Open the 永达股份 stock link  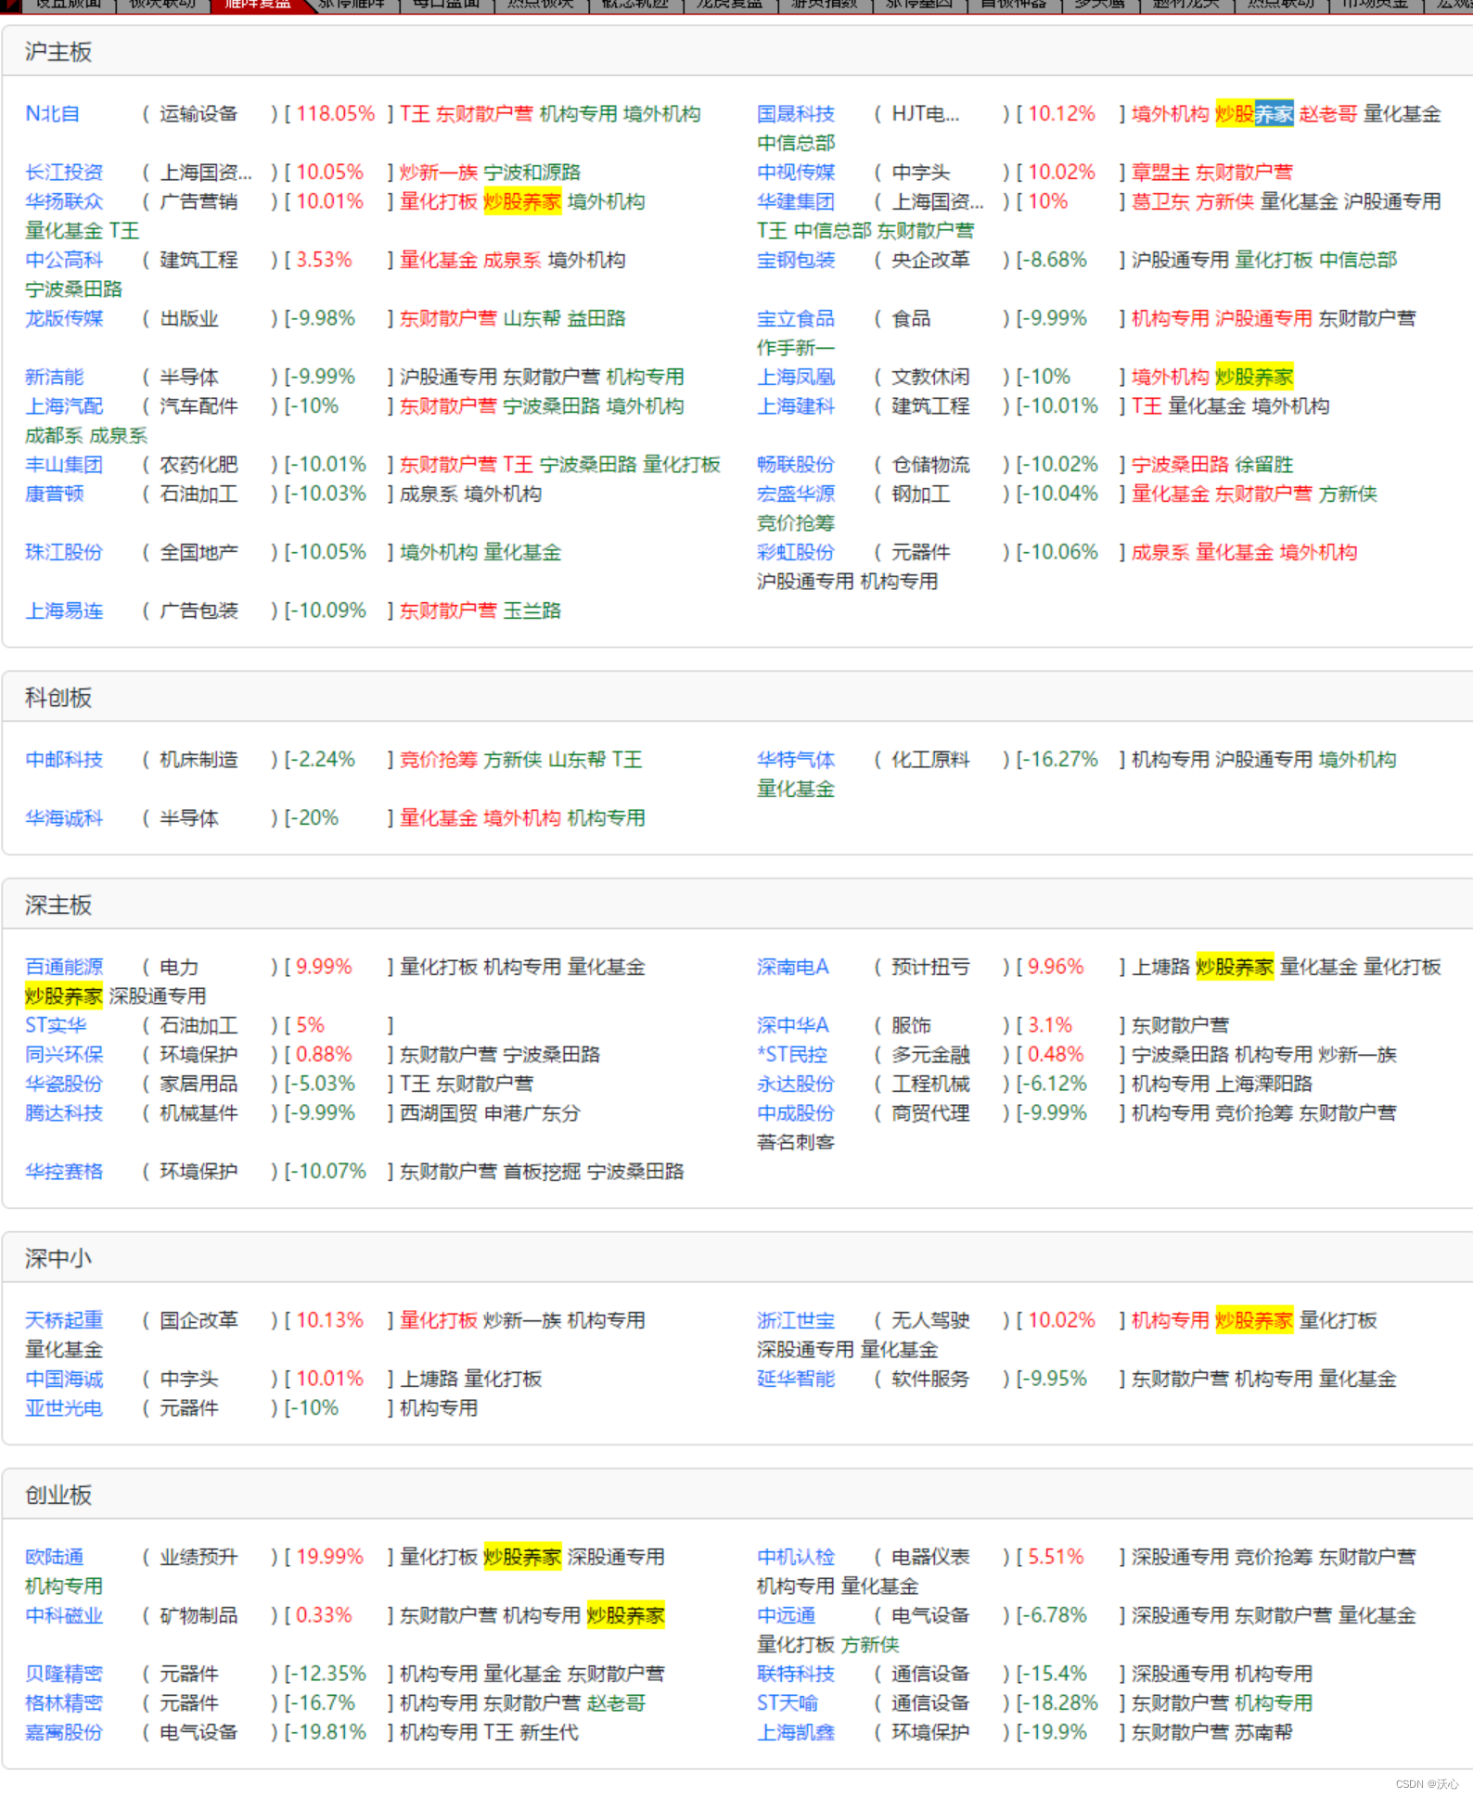[x=796, y=1084]
